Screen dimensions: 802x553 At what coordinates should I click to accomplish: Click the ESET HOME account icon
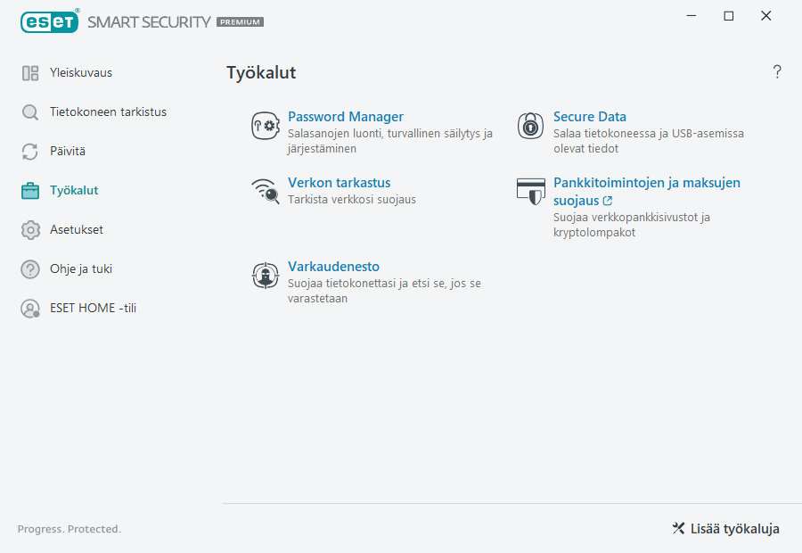point(29,308)
